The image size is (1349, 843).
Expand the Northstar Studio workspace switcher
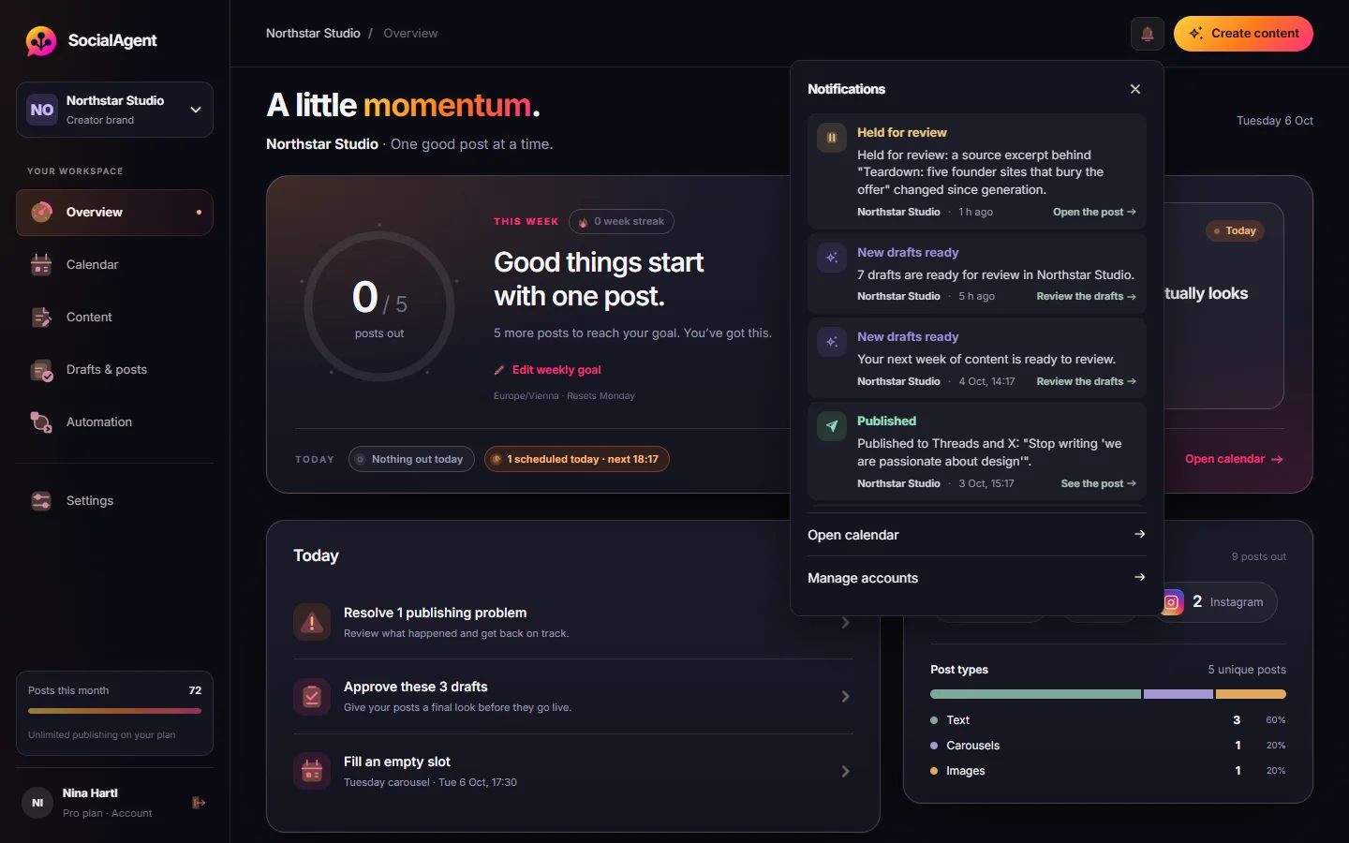point(114,110)
